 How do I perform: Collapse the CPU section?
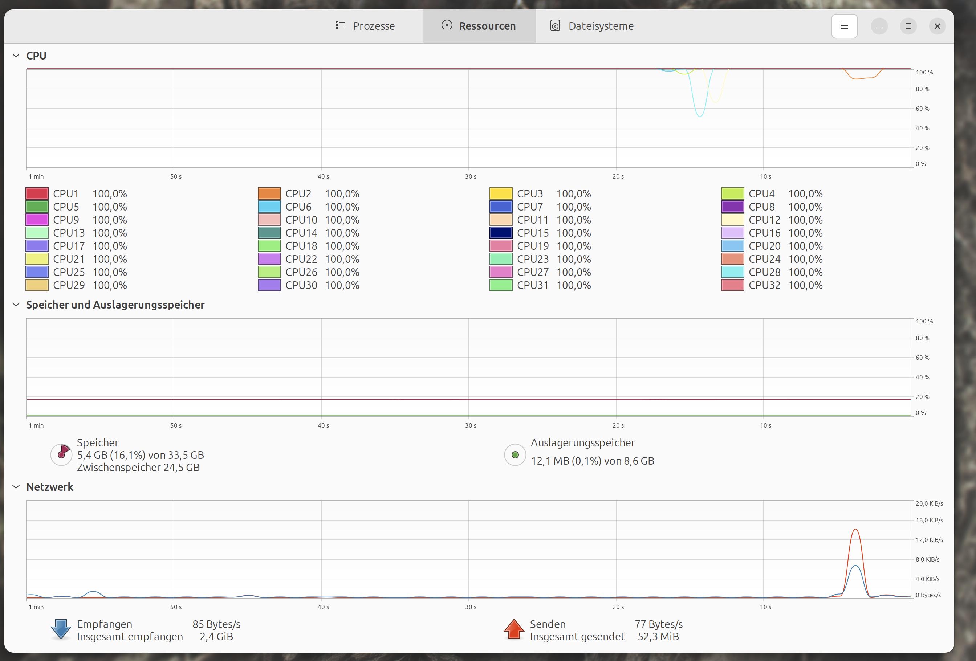(x=16, y=56)
